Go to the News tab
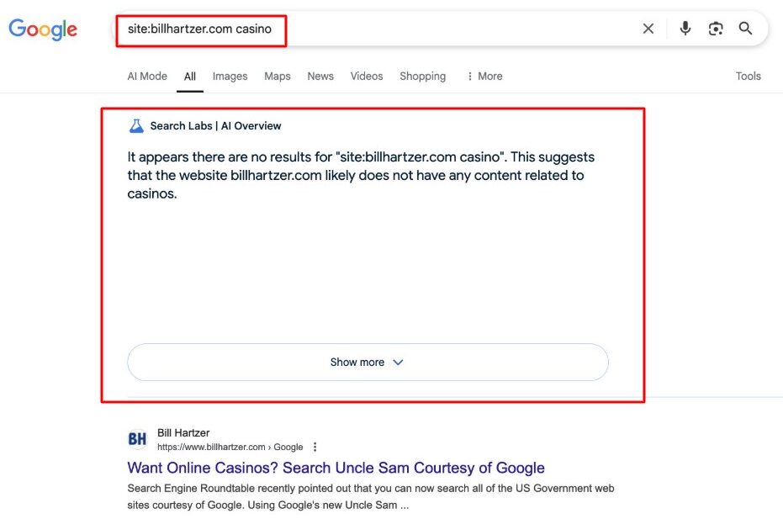 (x=320, y=76)
